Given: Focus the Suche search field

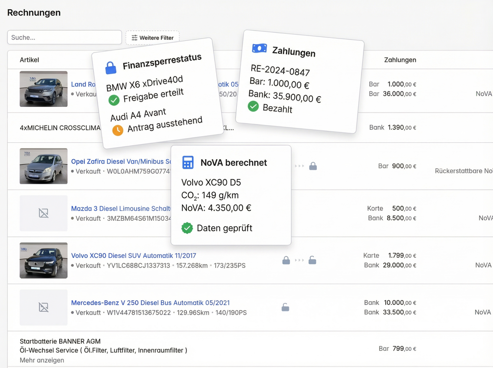Looking at the screenshot, I should coord(65,38).
